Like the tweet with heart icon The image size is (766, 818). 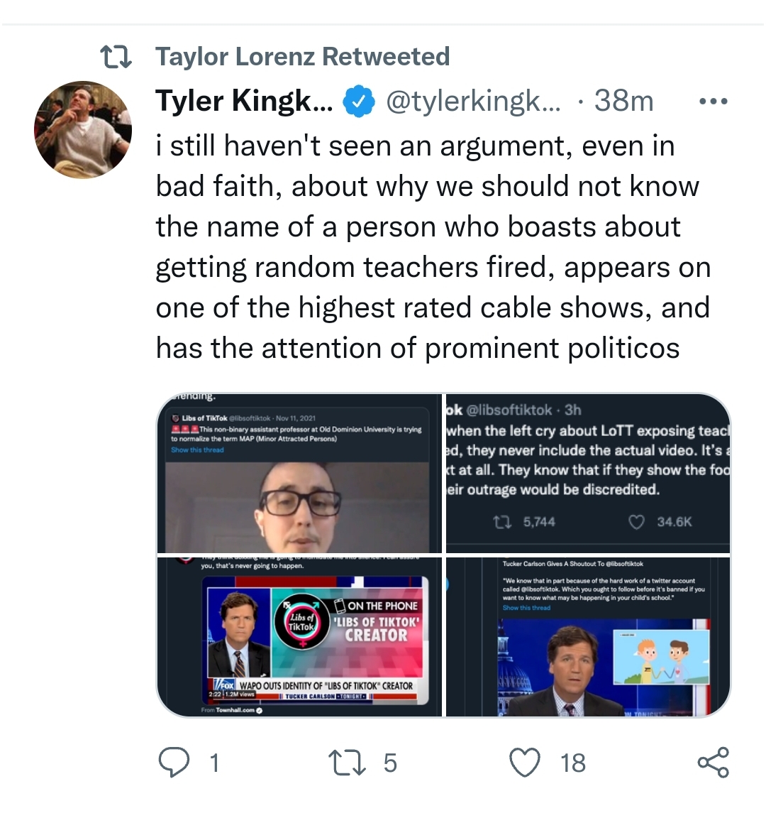click(x=524, y=763)
